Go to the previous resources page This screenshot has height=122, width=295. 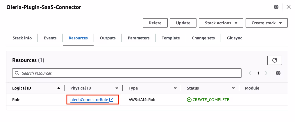point(251,73)
